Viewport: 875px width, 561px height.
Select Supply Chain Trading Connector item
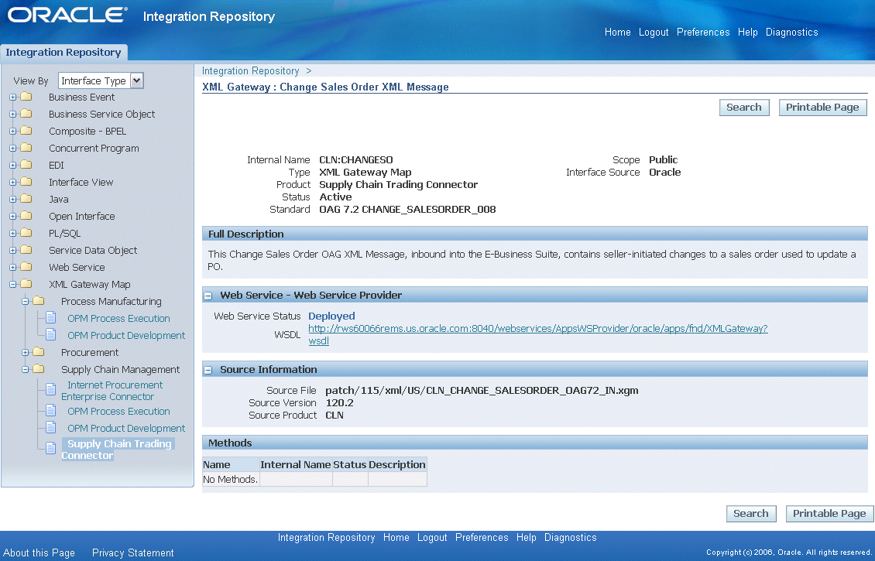[117, 450]
